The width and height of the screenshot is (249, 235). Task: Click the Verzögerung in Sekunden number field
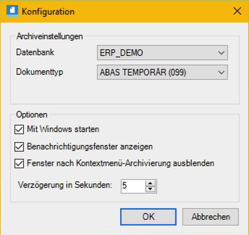[x=133, y=186]
